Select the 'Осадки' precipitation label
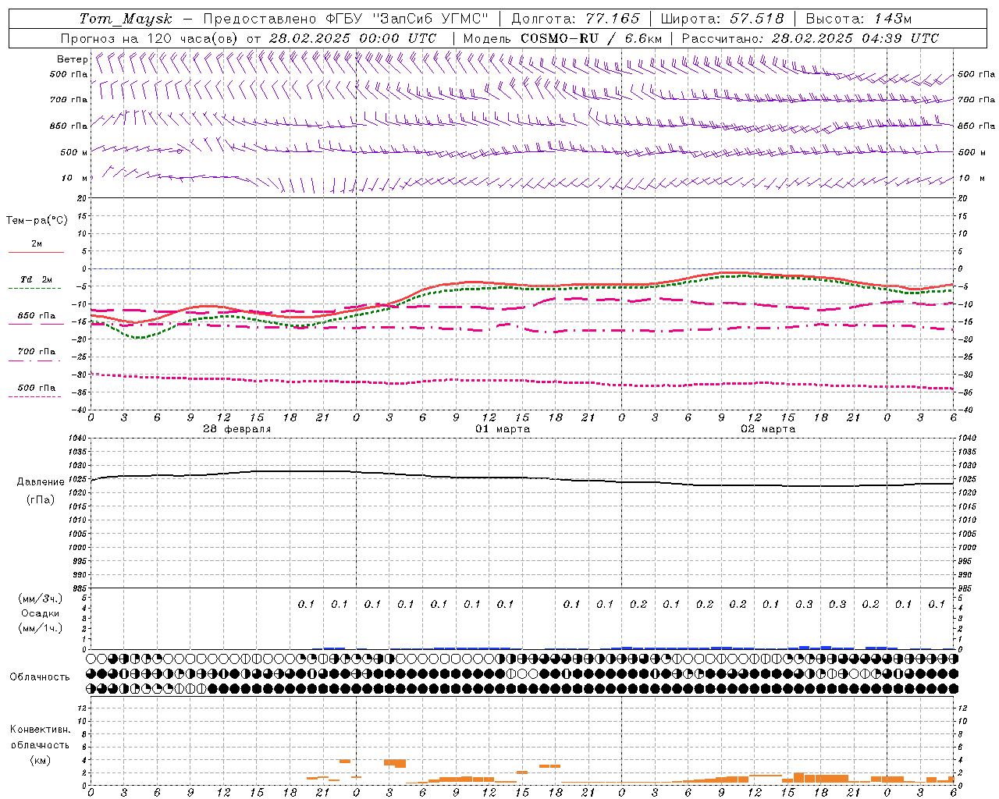This screenshot has width=999, height=799. pos(41,613)
